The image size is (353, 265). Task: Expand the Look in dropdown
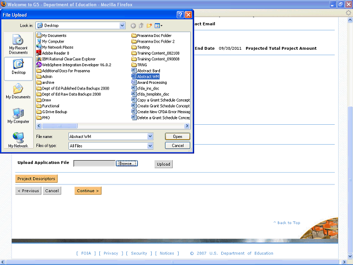[x=122, y=26]
